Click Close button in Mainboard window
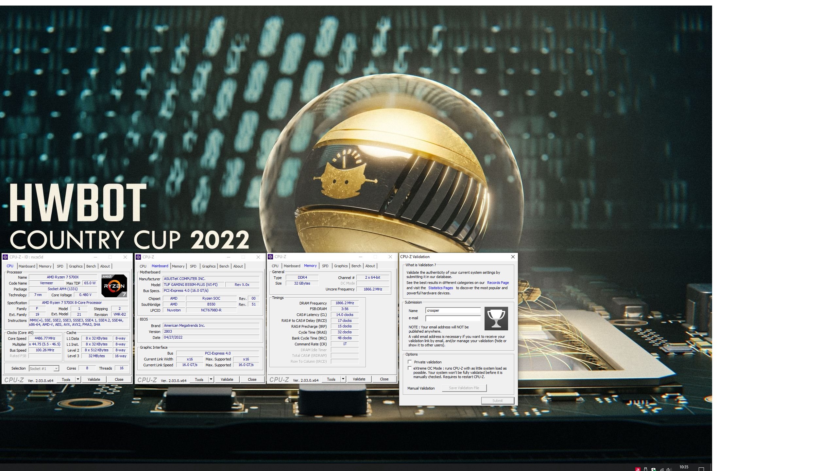837x471 pixels. (252, 379)
